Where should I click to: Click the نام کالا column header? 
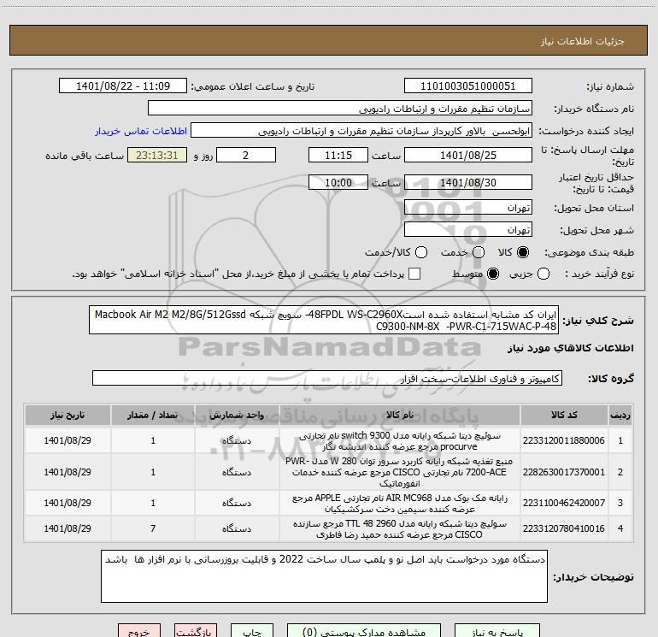pyautogui.click(x=400, y=415)
